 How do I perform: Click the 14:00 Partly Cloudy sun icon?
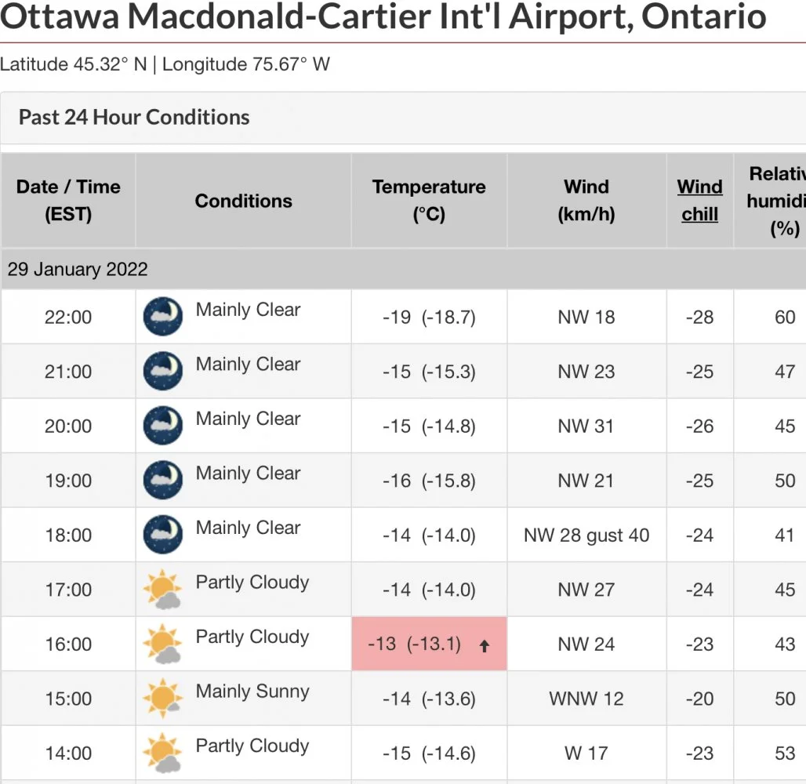coord(163,753)
